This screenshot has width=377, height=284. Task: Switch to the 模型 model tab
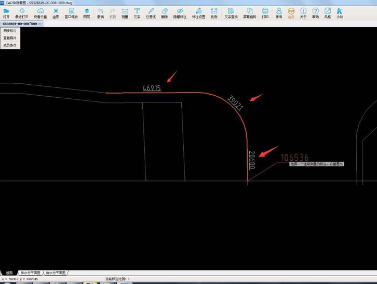point(9,273)
